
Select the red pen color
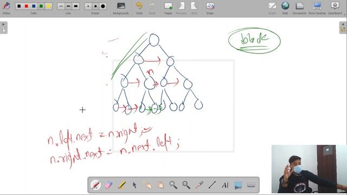click(27, 6)
